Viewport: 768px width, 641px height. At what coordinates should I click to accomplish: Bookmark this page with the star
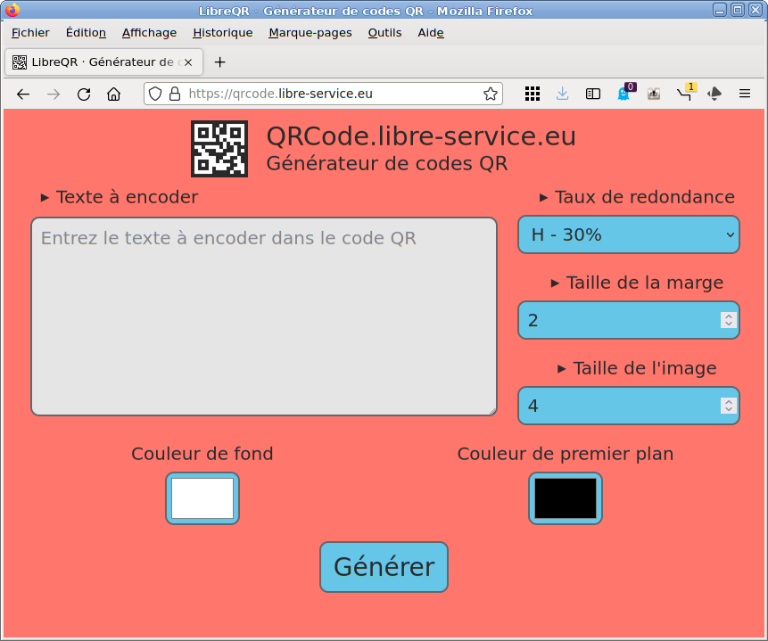click(491, 94)
